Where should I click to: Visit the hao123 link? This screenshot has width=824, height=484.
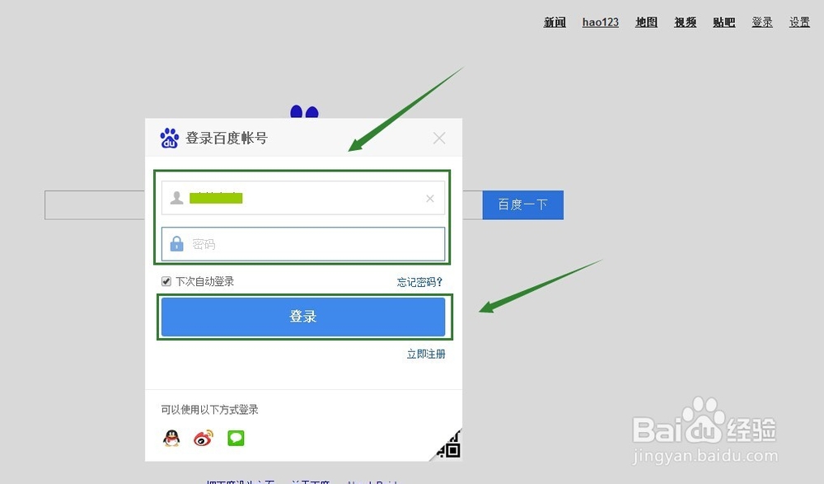[600, 22]
